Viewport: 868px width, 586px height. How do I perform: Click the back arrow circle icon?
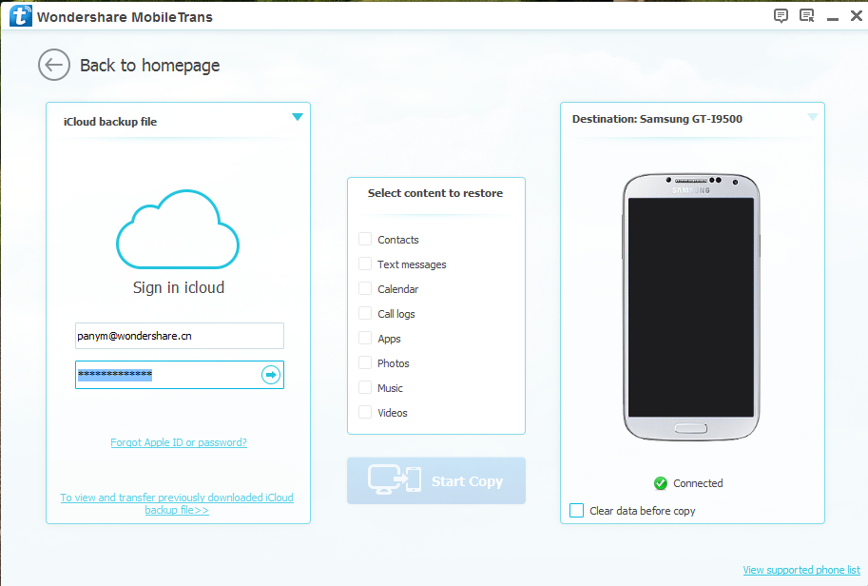coord(53,65)
